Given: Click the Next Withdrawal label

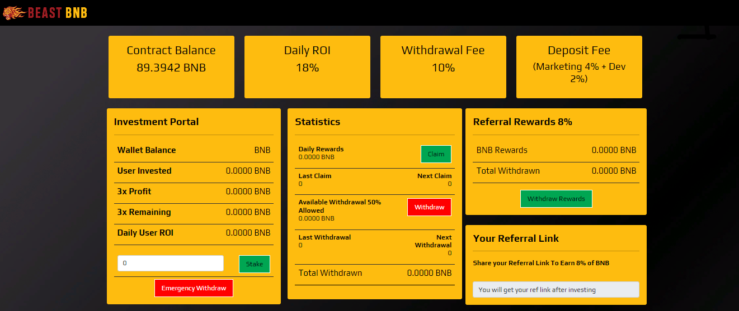Looking at the screenshot, I should click(x=434, y=241).
